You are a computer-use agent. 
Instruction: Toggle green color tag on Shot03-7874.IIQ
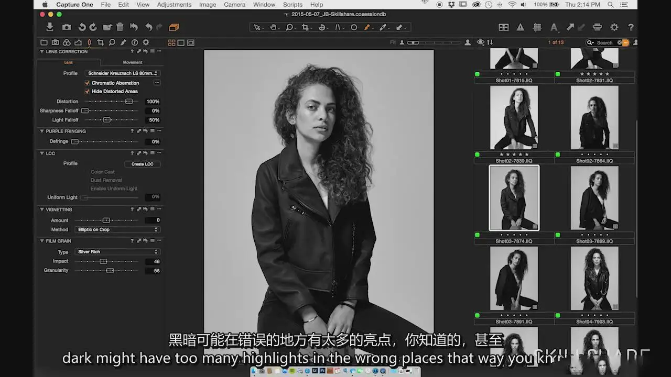pos(477,235)
